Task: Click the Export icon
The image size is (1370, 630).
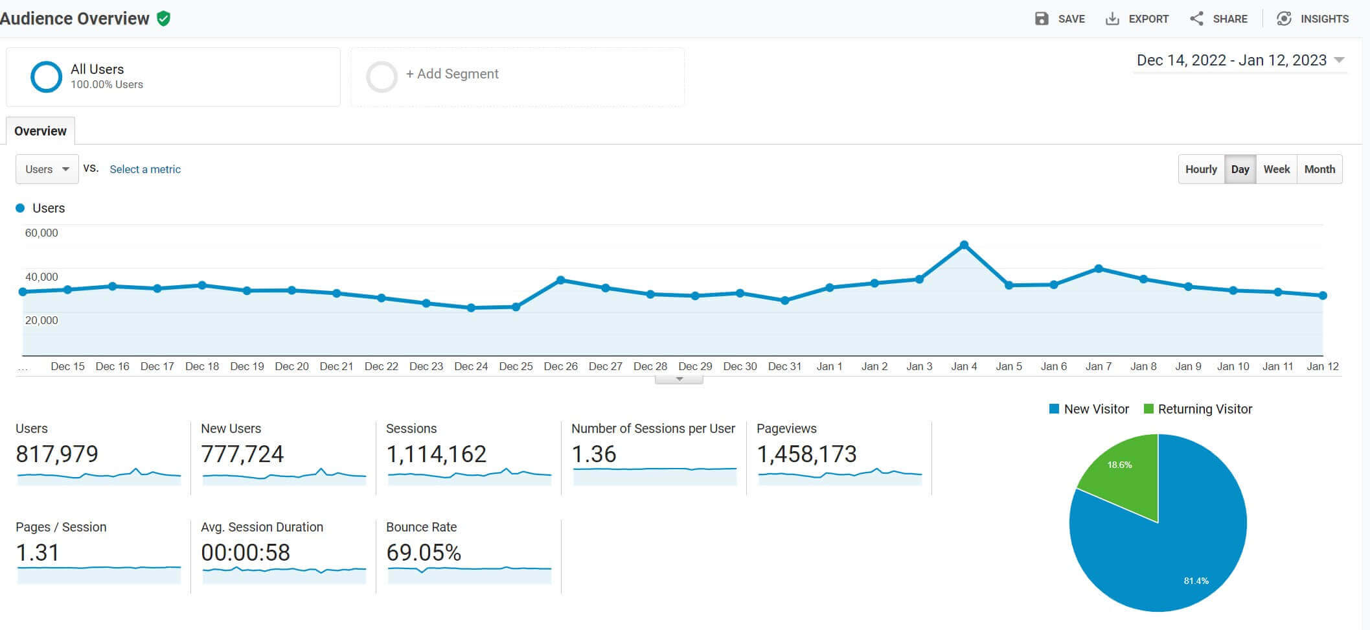Action: tap(1113, 18)
